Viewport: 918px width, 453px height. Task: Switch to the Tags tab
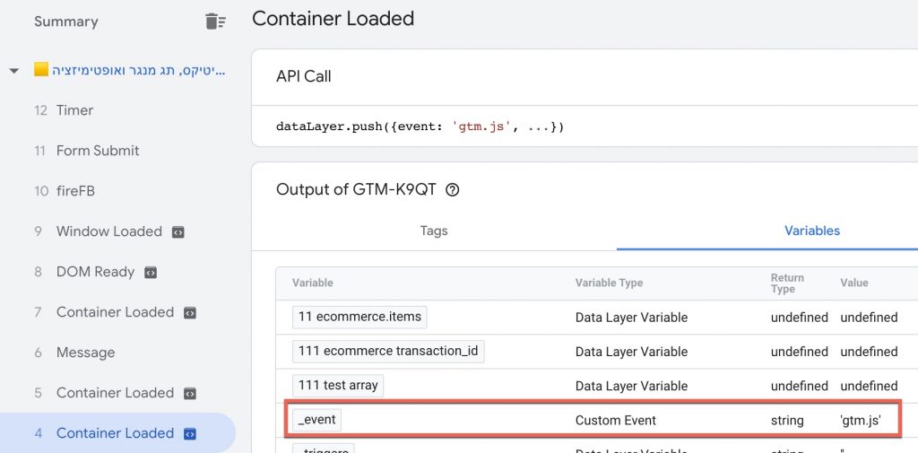434,231
